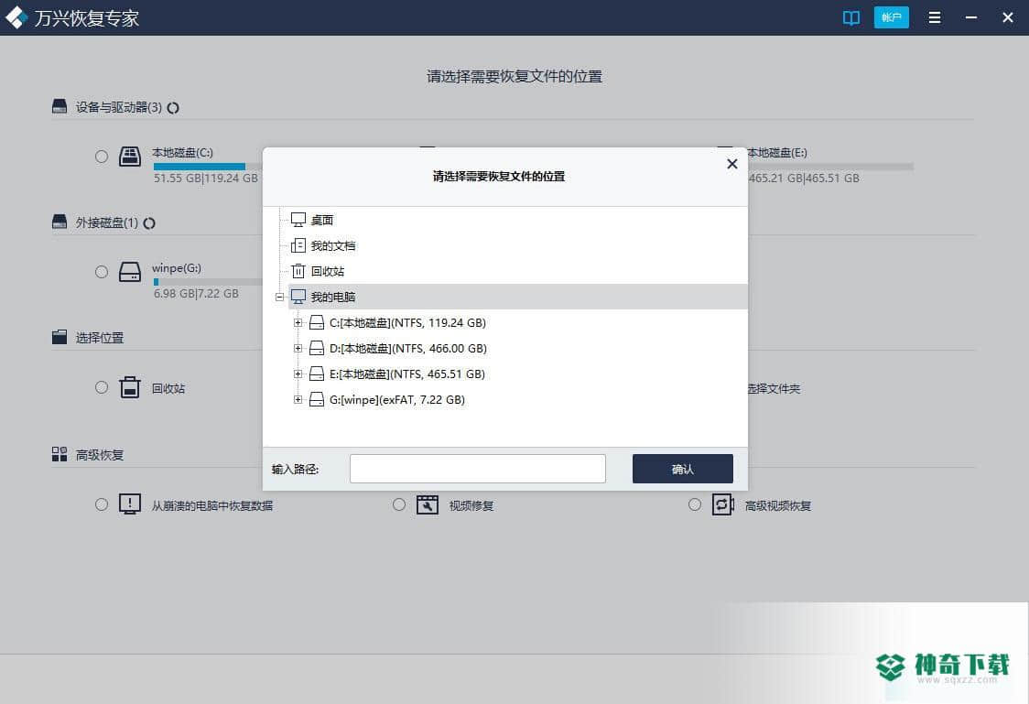
Task: Expand the E:[本地磁盘] drive node
Action: (298, 374)
